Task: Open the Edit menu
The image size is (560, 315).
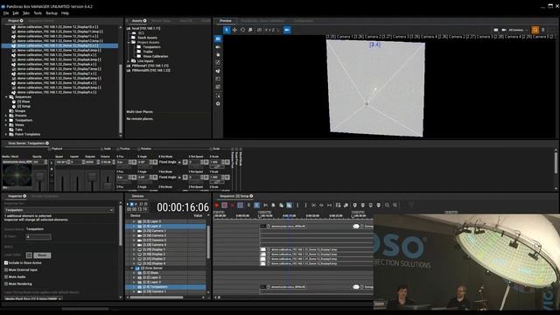Action: (x=16, y=13)
